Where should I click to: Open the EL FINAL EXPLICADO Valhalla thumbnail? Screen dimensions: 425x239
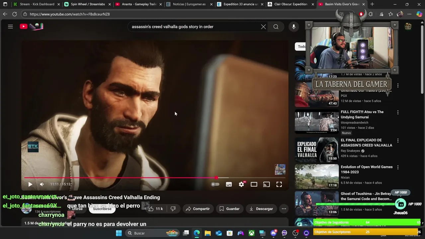click(317, 149)
